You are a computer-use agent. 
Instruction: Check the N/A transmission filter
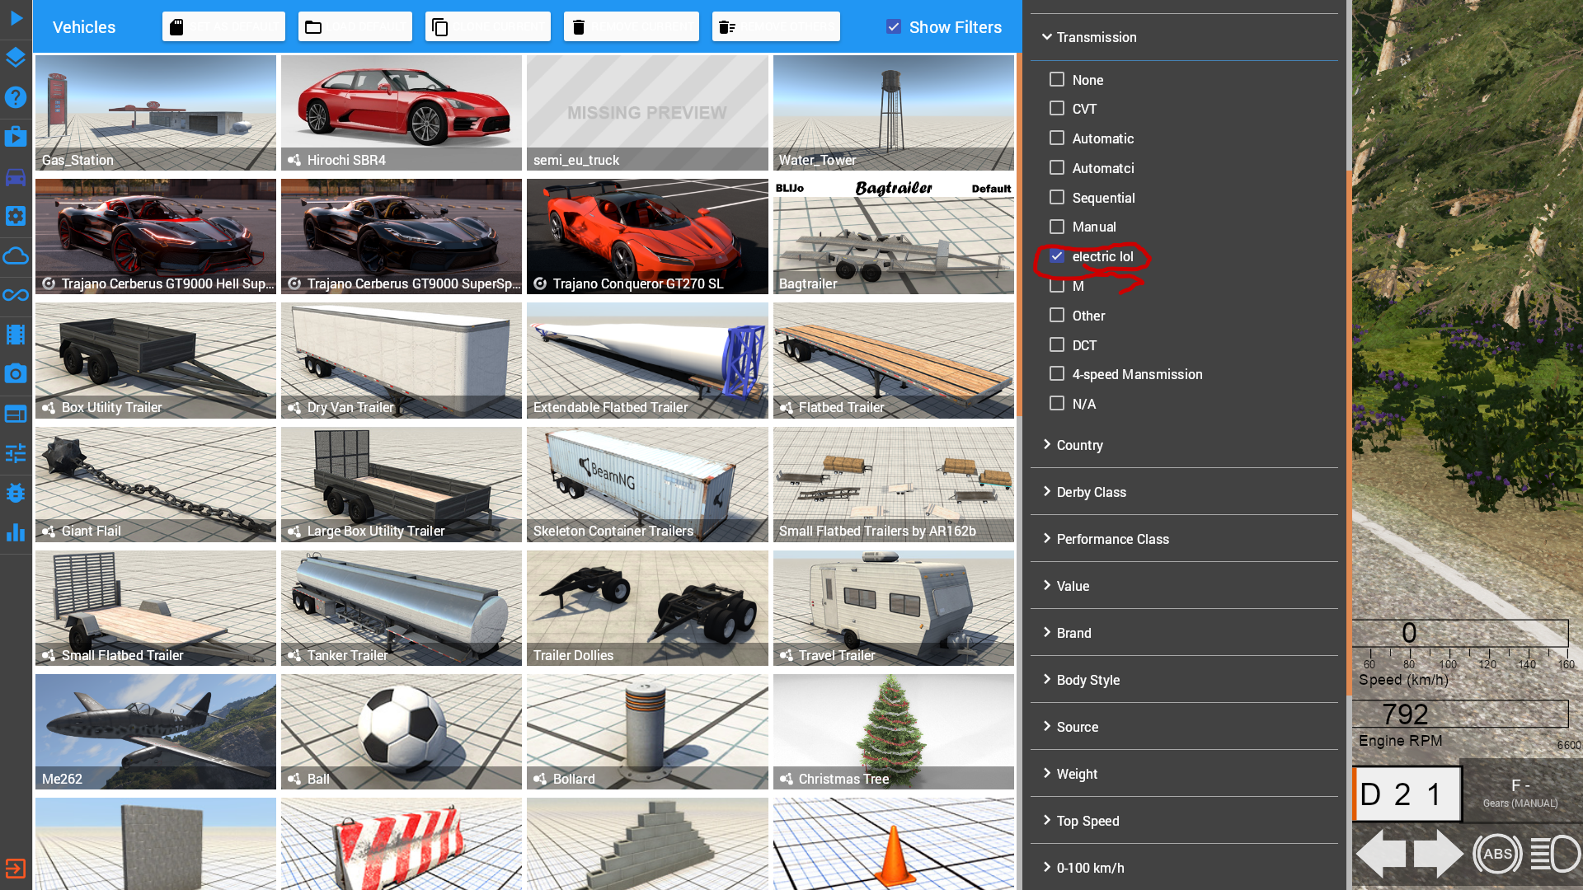(1057, 404)
